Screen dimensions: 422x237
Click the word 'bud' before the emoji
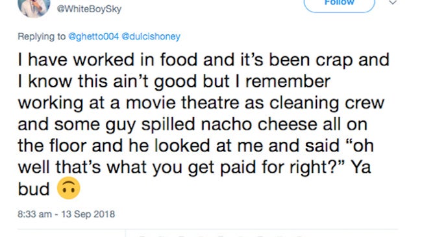click(x=34, y=188)
